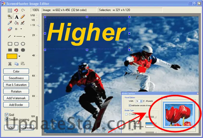Viewport: 203px width, 138px height.
Task: Select the filled rounded rectangle shape
Action: click(x=16, y=50)
